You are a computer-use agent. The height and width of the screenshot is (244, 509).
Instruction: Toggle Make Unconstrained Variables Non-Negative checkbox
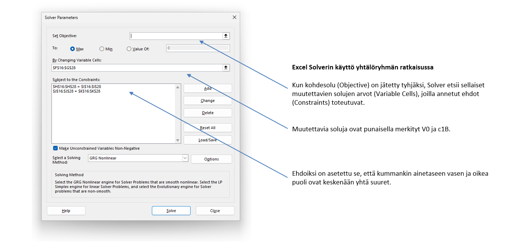55,148
